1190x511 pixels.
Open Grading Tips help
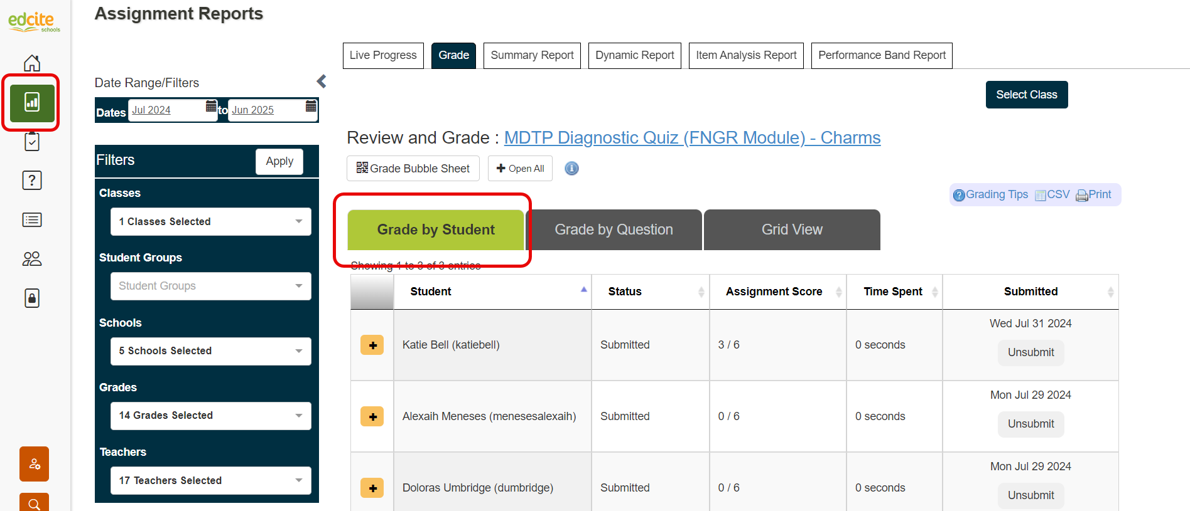point(990,195)
